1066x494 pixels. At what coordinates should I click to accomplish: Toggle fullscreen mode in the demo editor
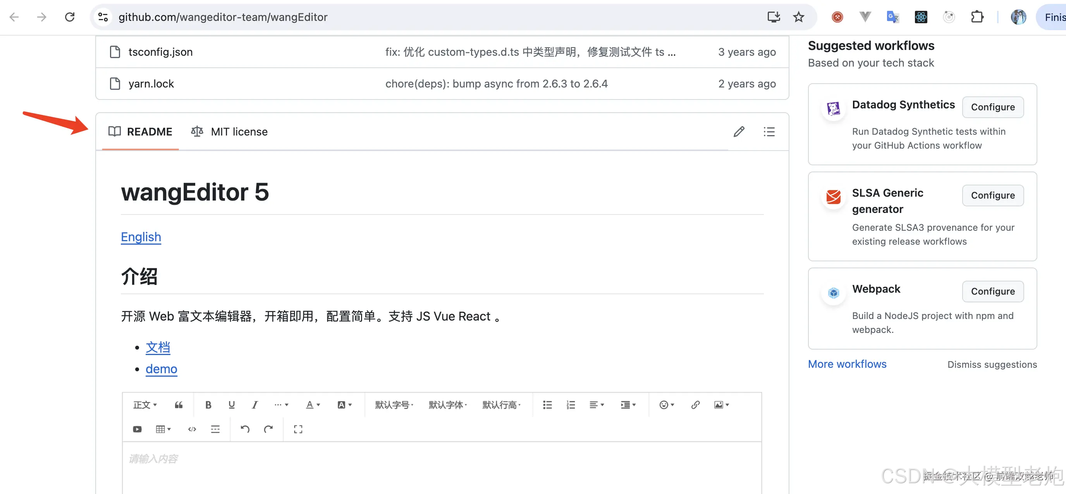point(297,429)
